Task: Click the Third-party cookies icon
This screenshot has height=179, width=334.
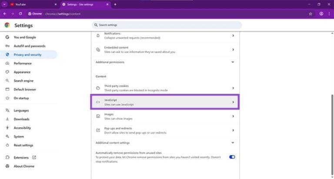Action: coord(98,88)
